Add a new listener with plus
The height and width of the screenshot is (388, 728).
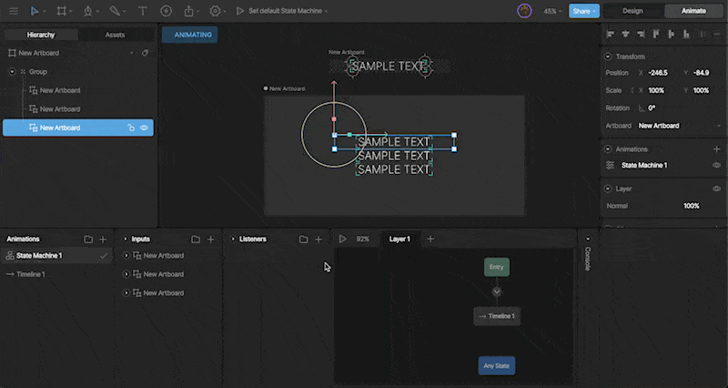click(x=318, y=240)
